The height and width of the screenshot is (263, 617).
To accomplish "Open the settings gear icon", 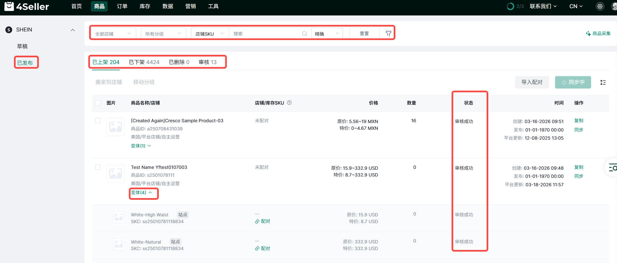I will [x=600, y=6].
